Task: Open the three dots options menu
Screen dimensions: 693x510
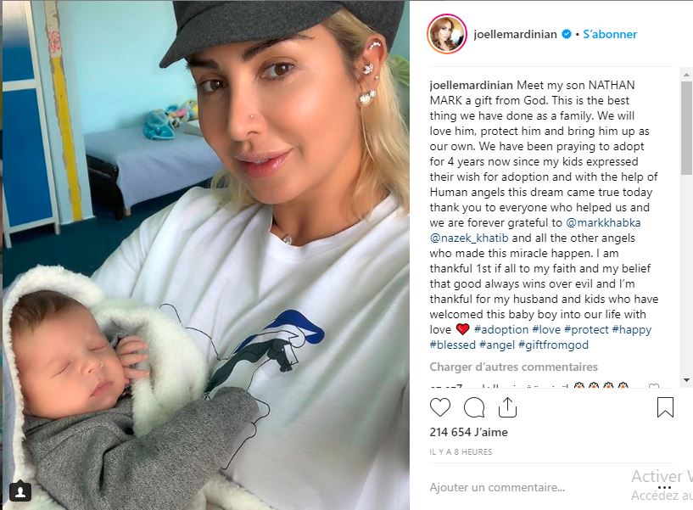Action: coord(664,487)
